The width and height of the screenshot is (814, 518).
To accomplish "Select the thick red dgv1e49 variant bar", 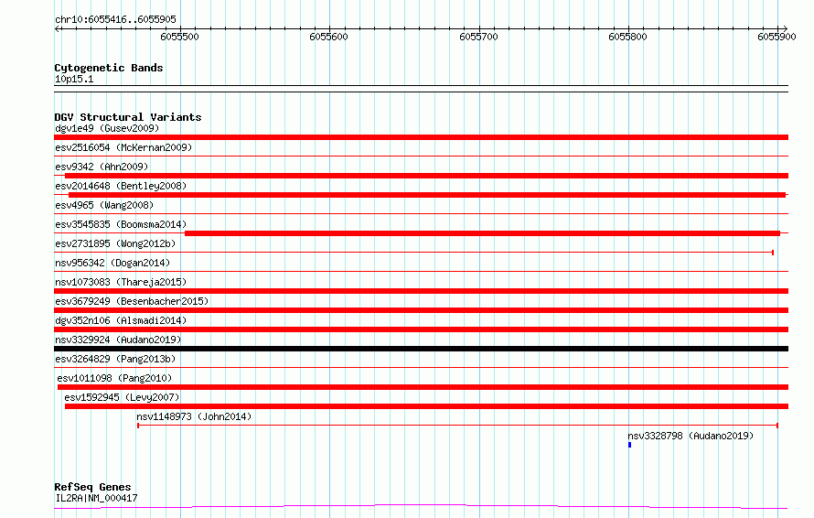I will (421, 137).
